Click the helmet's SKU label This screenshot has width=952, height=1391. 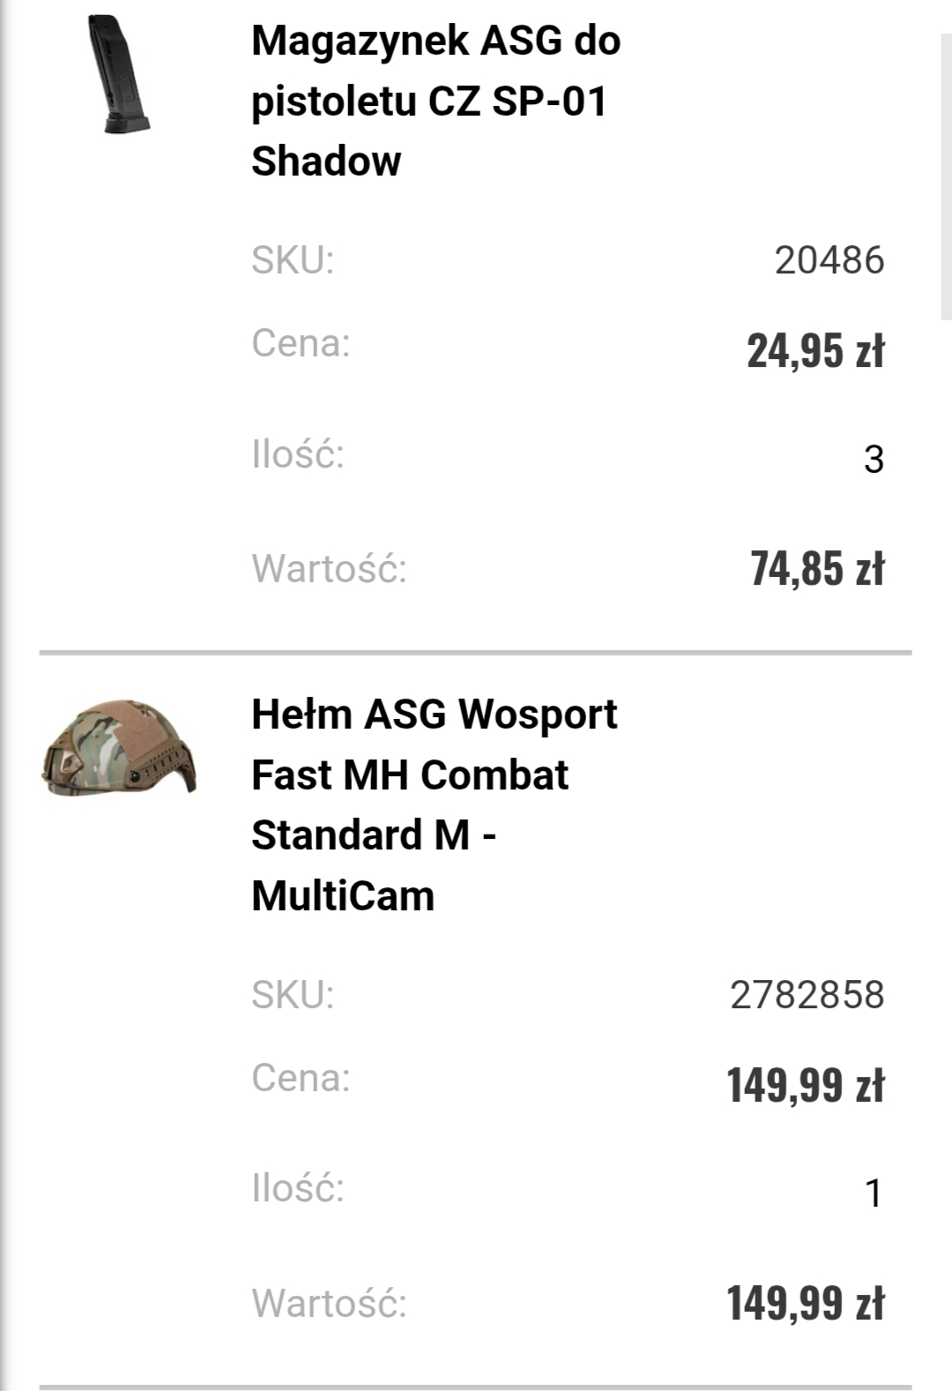click(293, 995)
